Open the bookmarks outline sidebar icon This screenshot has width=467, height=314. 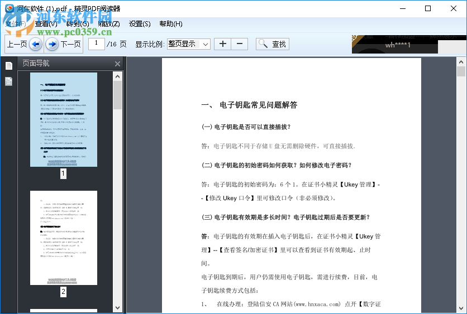click(9, 82)
